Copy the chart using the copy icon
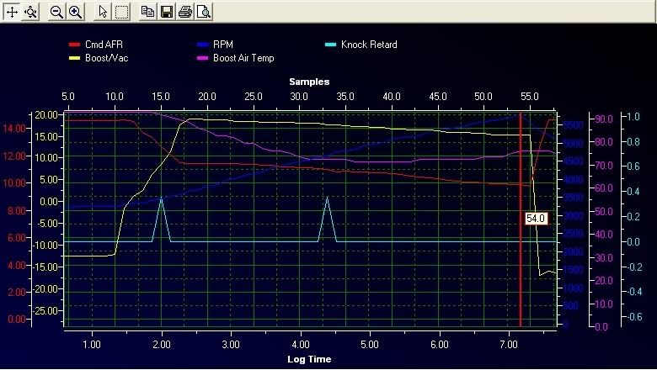 [147, 12]
